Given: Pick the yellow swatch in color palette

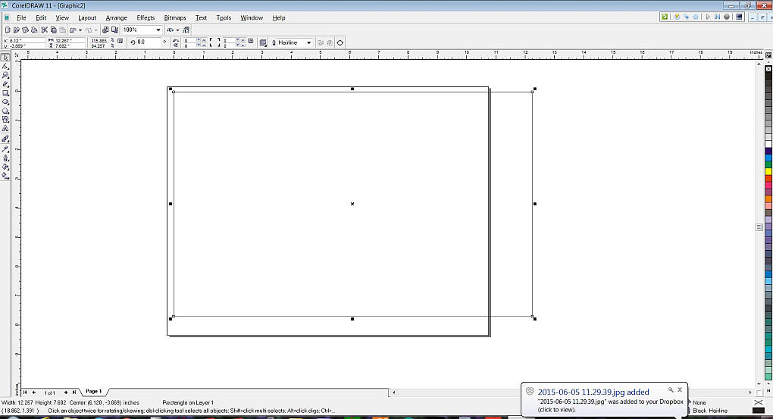Looking at the screenshot, I should click(768, 171).
